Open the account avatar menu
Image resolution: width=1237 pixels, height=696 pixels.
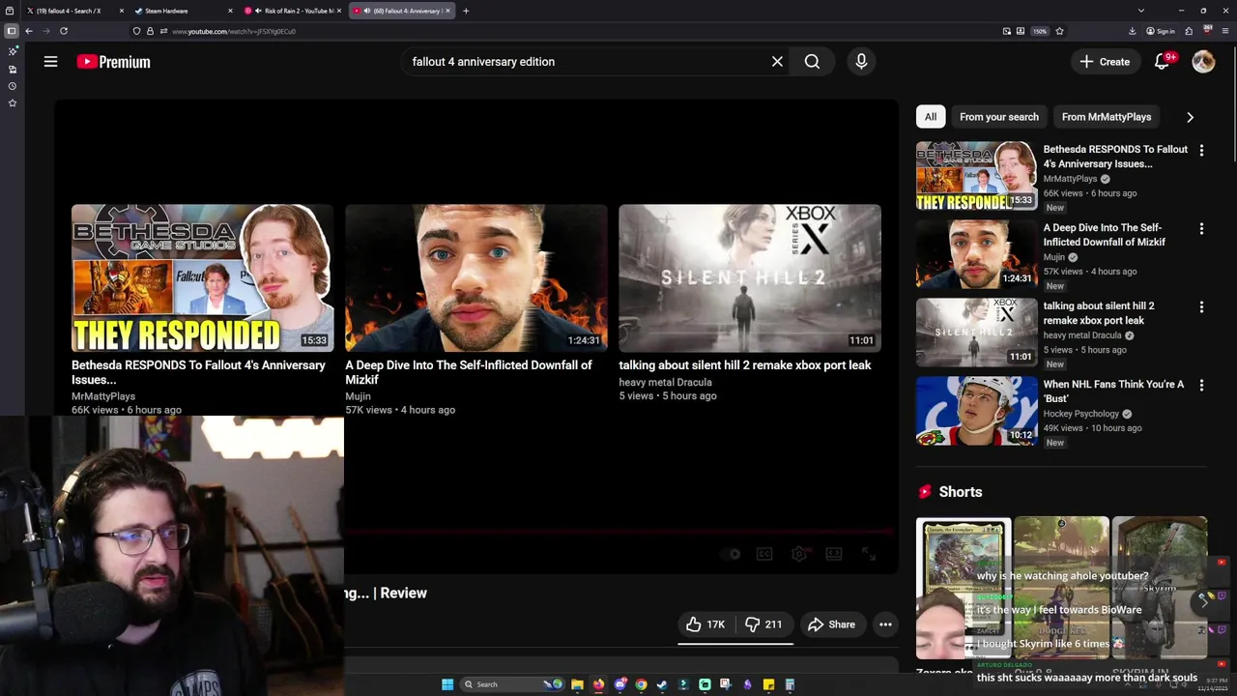click(x=1203, y=62)
